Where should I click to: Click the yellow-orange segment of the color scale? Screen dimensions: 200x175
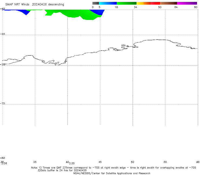[x=144, y=3]
